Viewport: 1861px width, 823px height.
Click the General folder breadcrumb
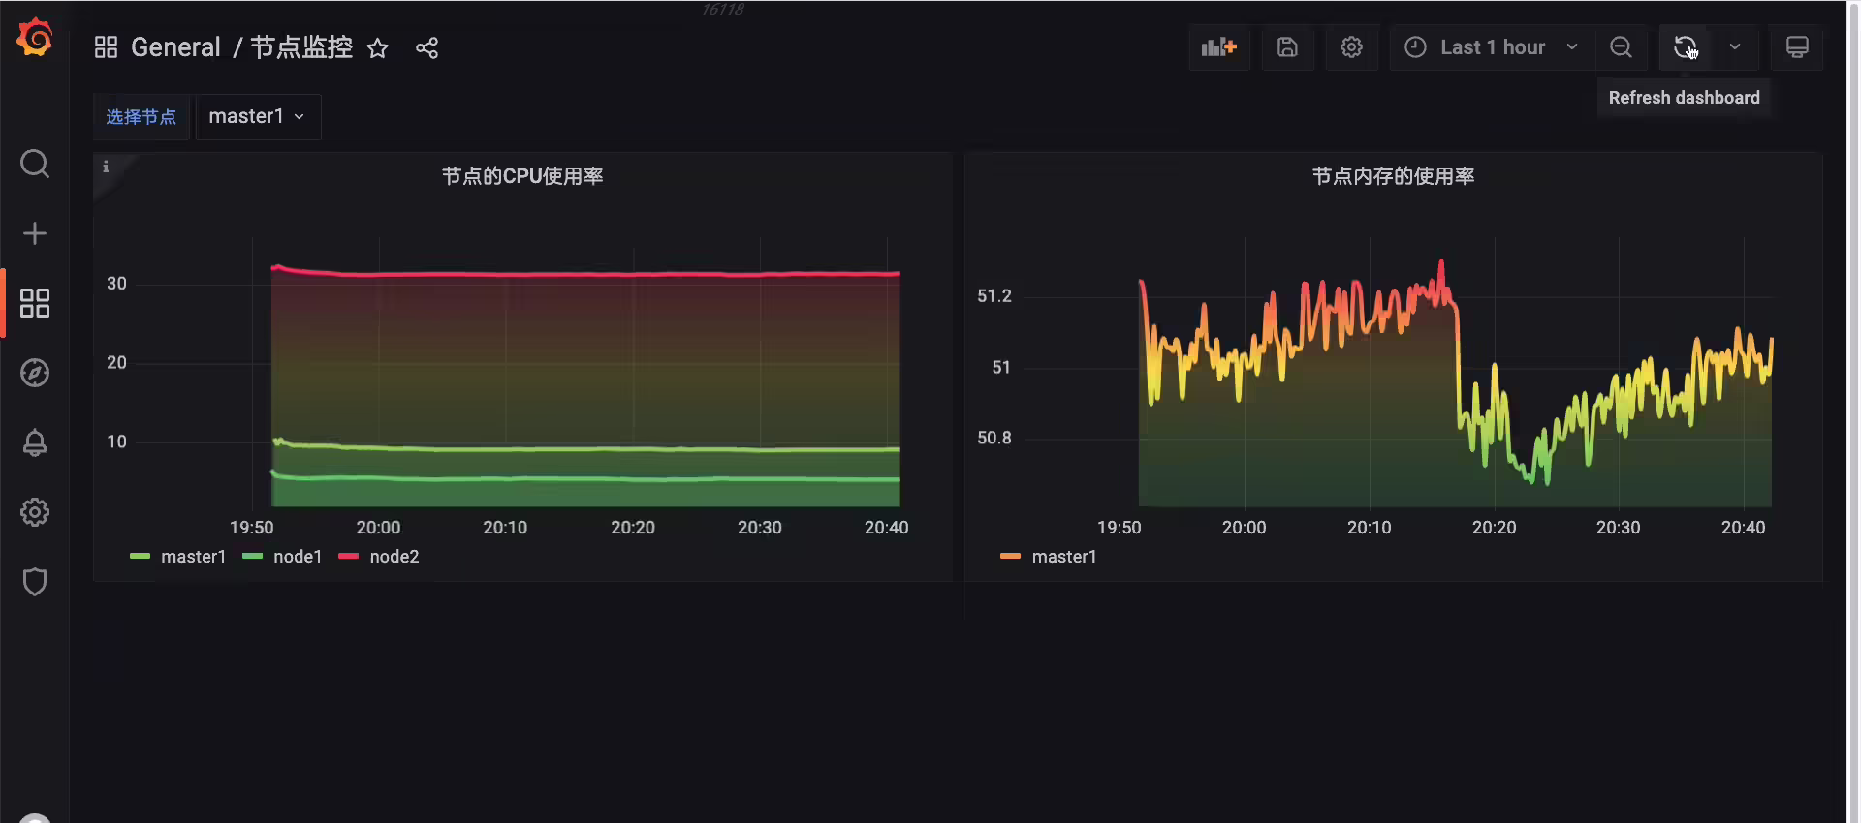pyautogui.click(x=175, y=47)
